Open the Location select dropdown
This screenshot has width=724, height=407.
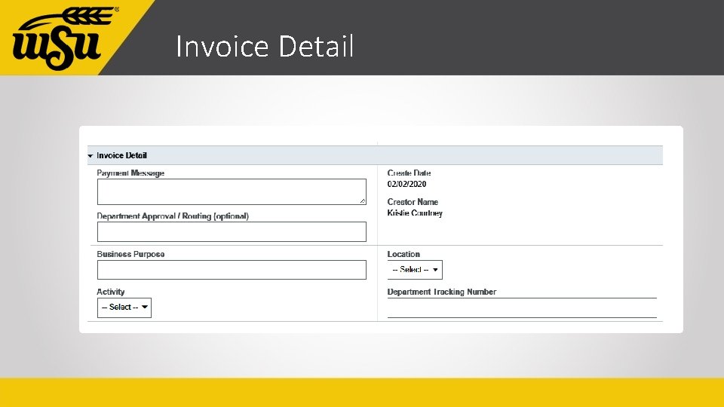coord(415,270)
